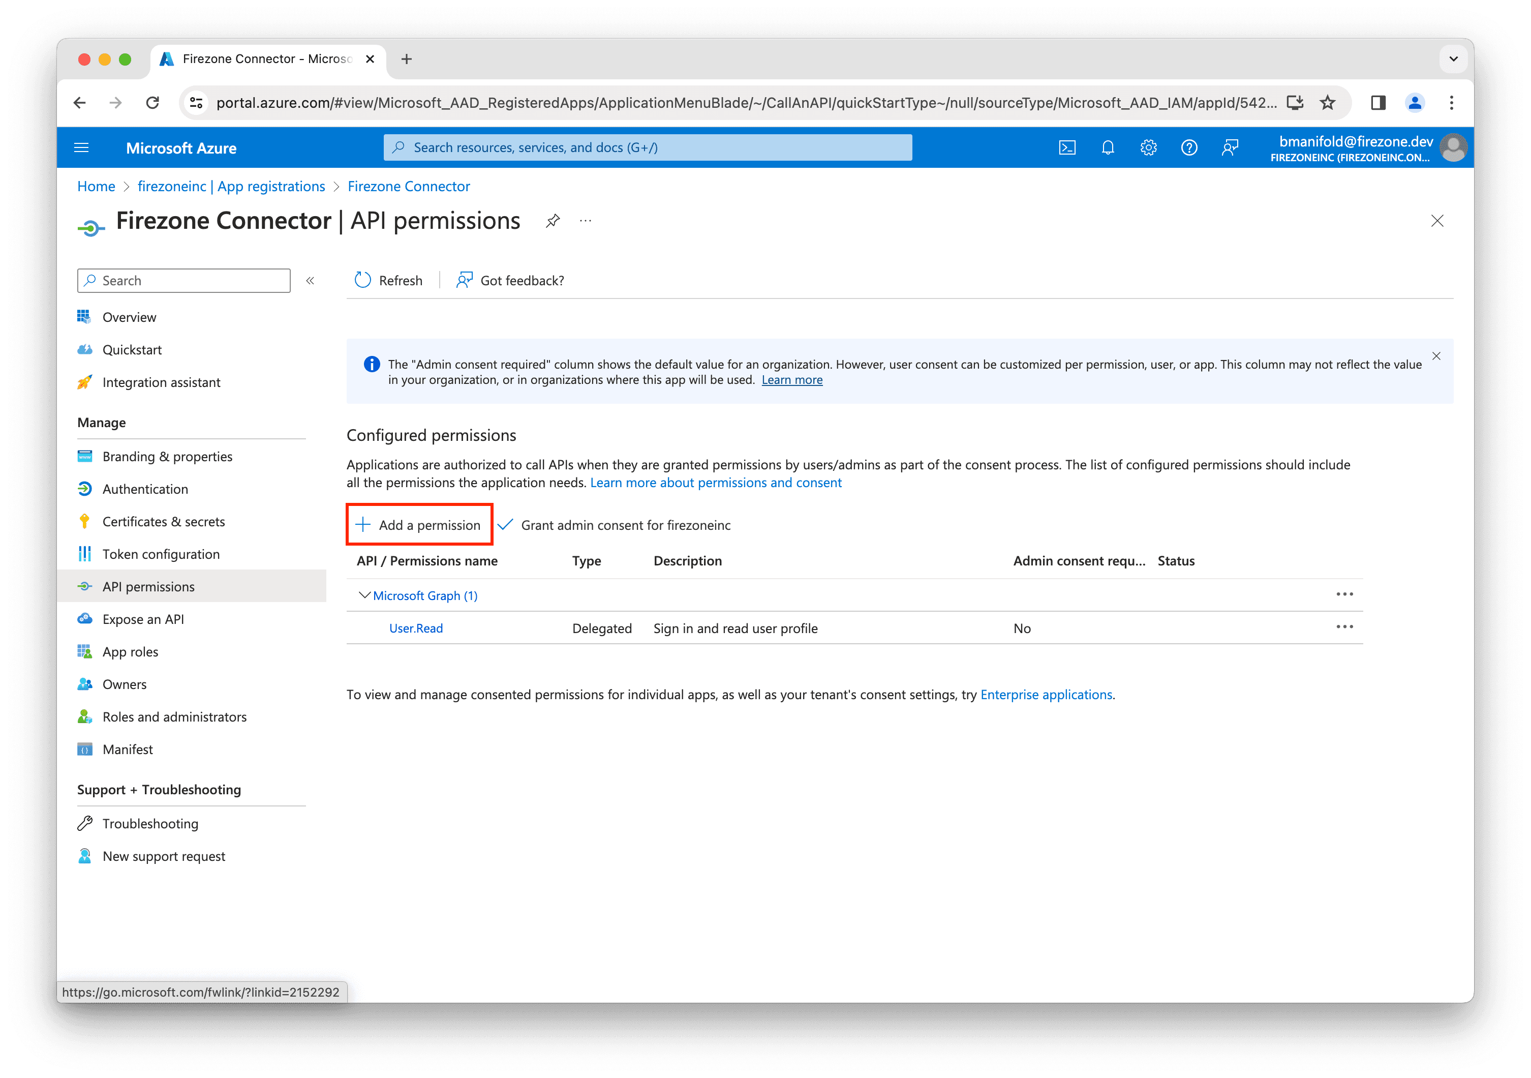The height and width of the screenshot is (1078, 1531).
Task: Open the notifications bell
Action: pos(1108,147)
